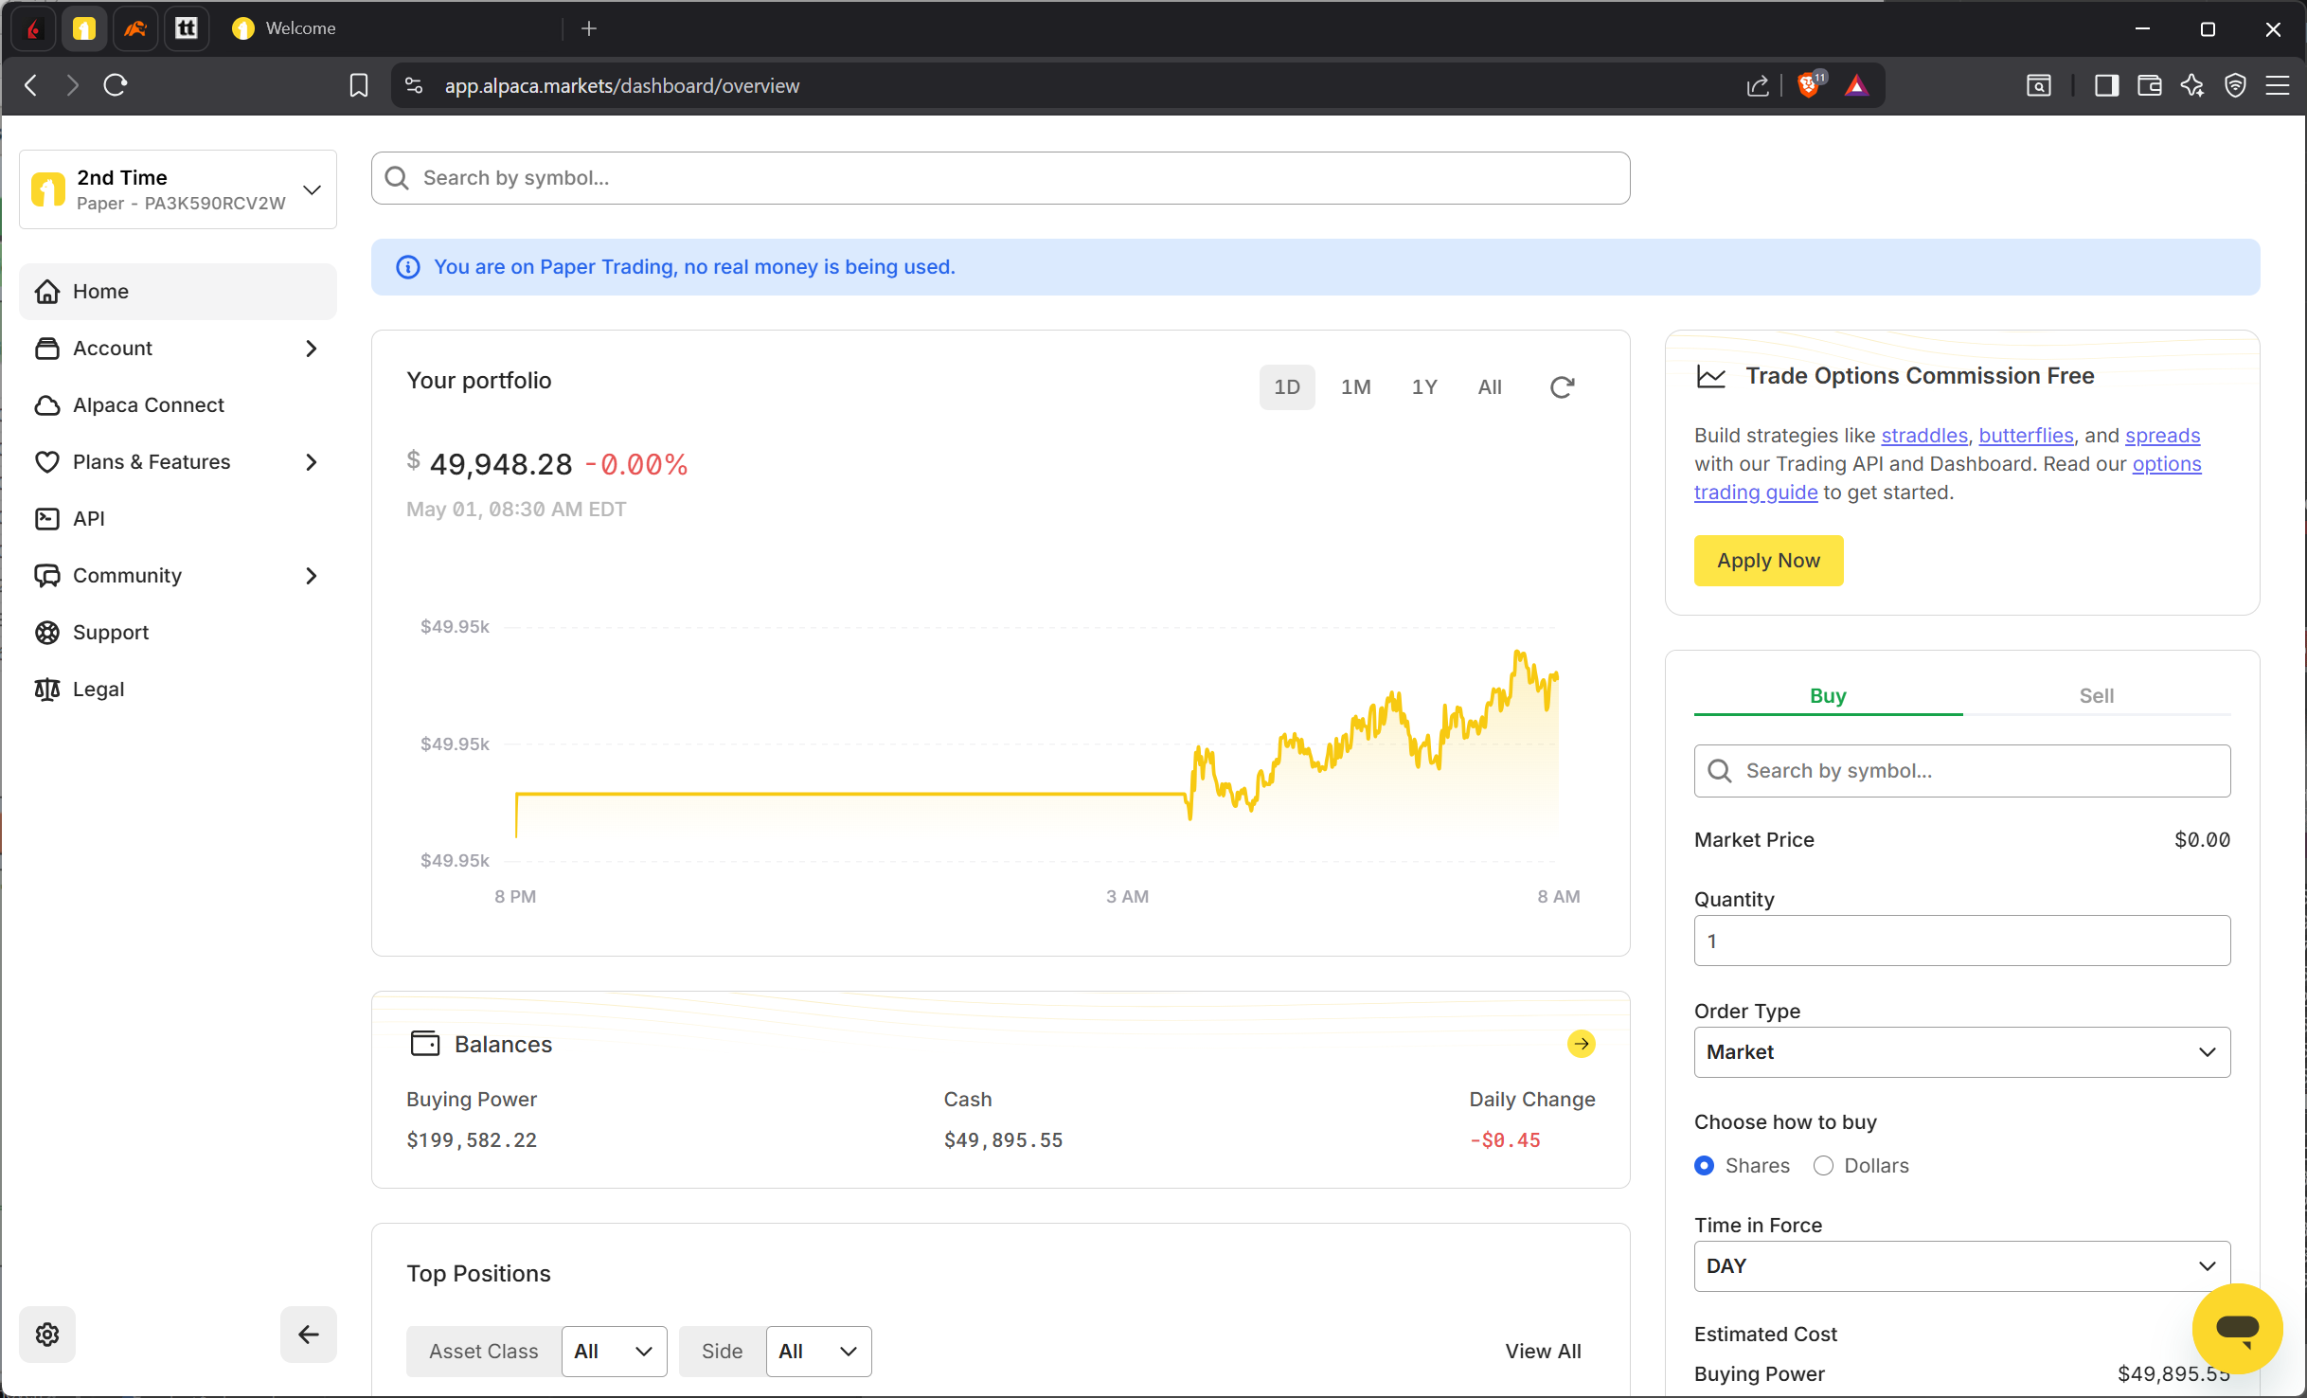
Task: View site information in address bar
Action: (414, 85)
